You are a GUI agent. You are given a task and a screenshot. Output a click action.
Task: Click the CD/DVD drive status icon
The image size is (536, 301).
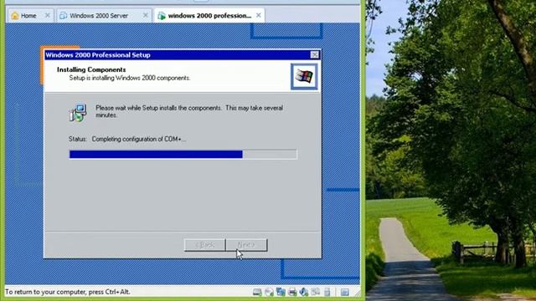[x=269, y=292]
